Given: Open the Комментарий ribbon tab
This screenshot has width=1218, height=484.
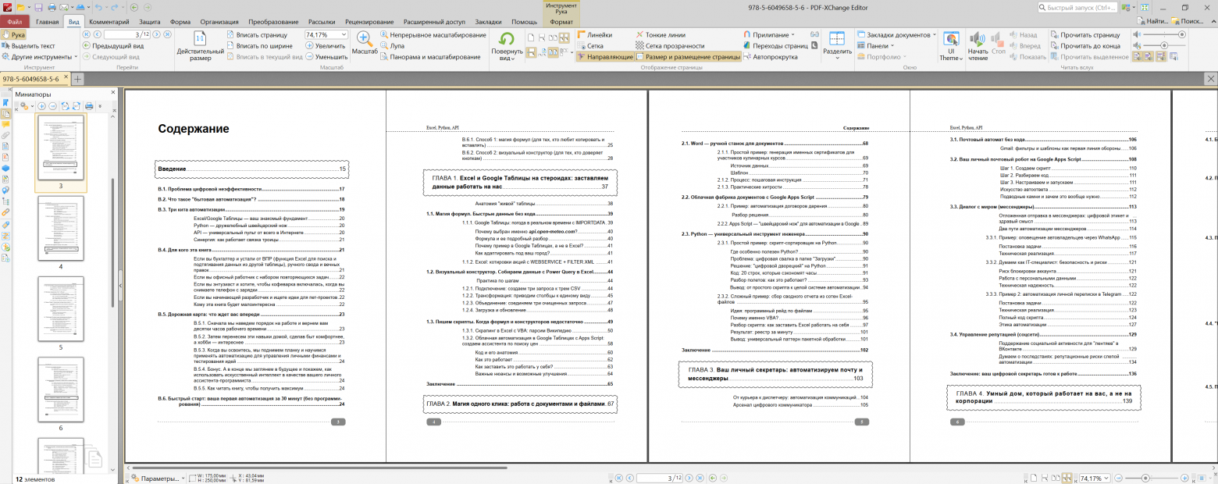Looking at the screenshot, I should (109, 22).
